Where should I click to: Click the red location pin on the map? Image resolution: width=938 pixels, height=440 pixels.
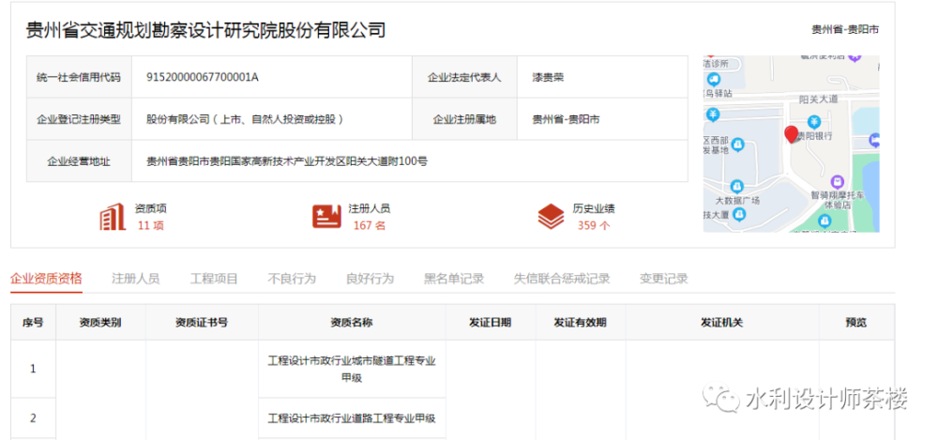791,135
